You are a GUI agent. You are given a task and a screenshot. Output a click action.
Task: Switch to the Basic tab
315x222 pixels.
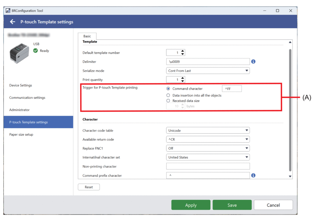pos(87,36)
